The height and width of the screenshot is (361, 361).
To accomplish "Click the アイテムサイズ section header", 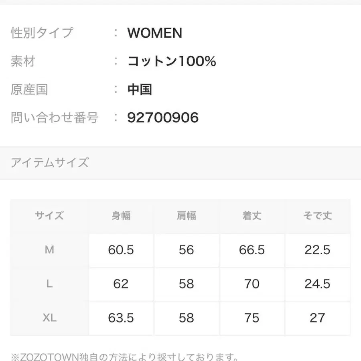I will [x=50, y=162].
